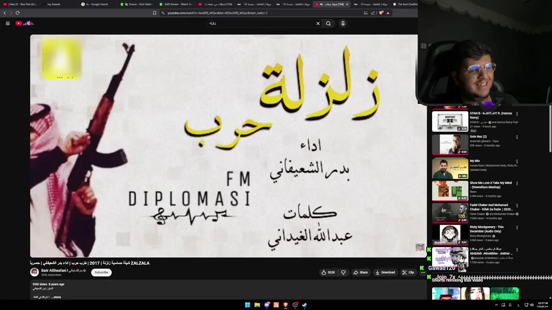
Task: Bookmark this page from the address bar
Action: click(154, 13)
